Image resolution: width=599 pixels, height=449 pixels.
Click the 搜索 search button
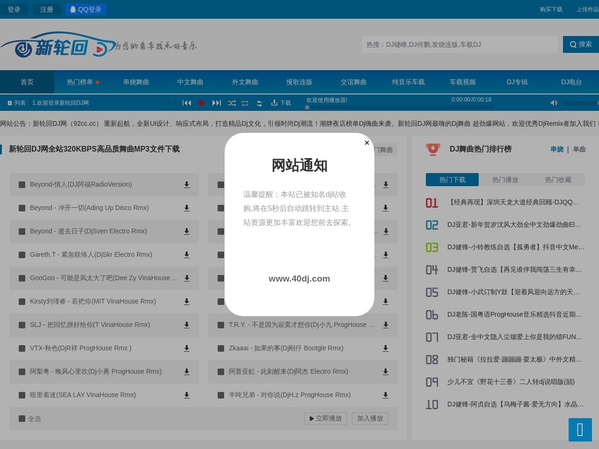(x=581, y=44)
